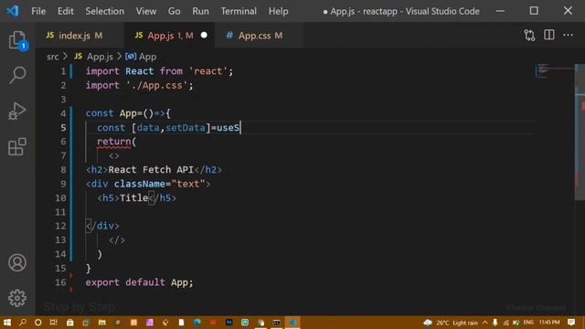The height and width of the screenshot is (329, 585).
Task: Open Microsoft Store on taskbar
Action: click(69, 323)
